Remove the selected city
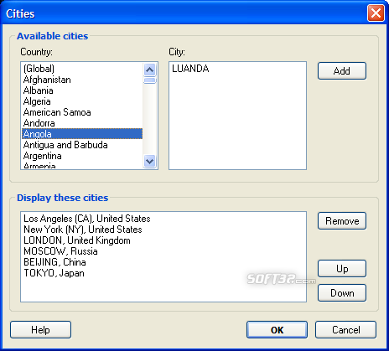Viewport: 389px width, 351px height. pyautogui.click(x=342, y=221)
